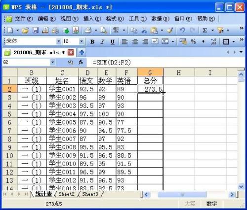This screenshot has width=247, height=210.
Task: Save the workbook using the floppy icon
Action: pyautogui.click(x=35, y=31)
